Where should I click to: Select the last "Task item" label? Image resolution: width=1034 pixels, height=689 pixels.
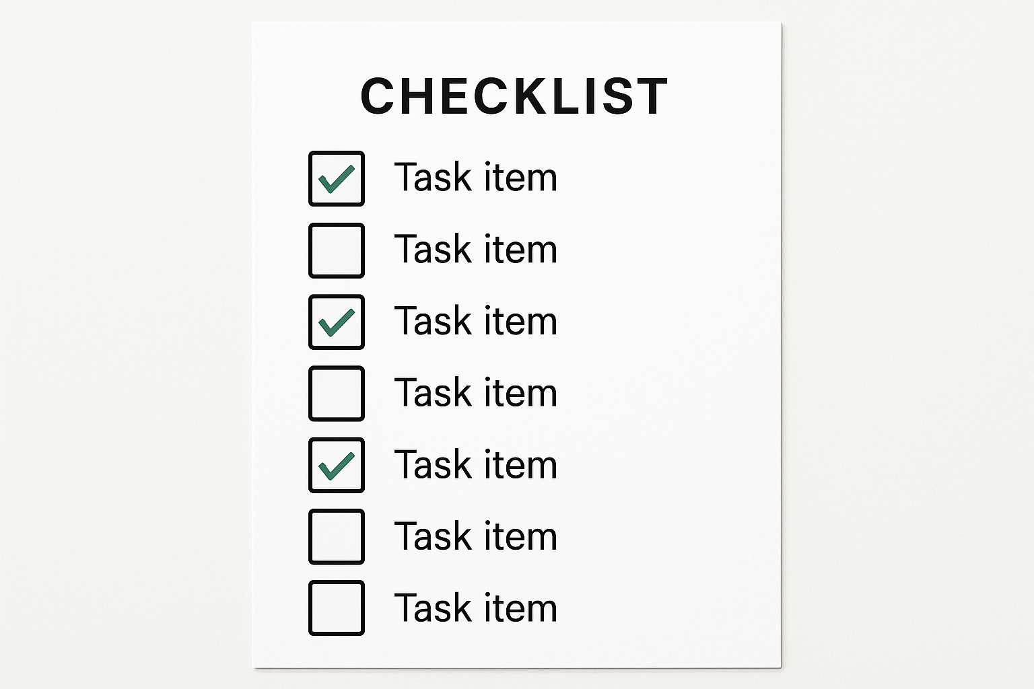pyautogui.click(x=475, y=608)
